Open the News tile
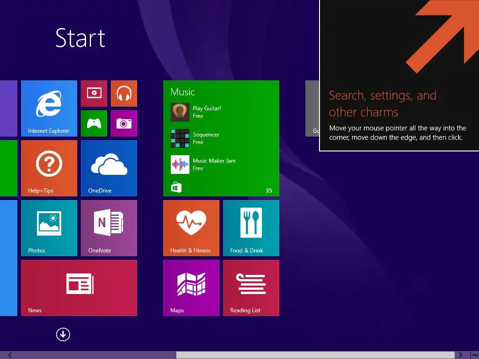The width and height of the screenshot is (479, 359). point(79,288)
